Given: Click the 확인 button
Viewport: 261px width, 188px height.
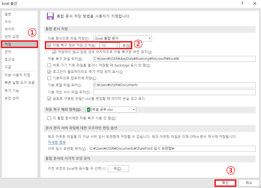Looking at the screenshot, I should tap(225, 183).
